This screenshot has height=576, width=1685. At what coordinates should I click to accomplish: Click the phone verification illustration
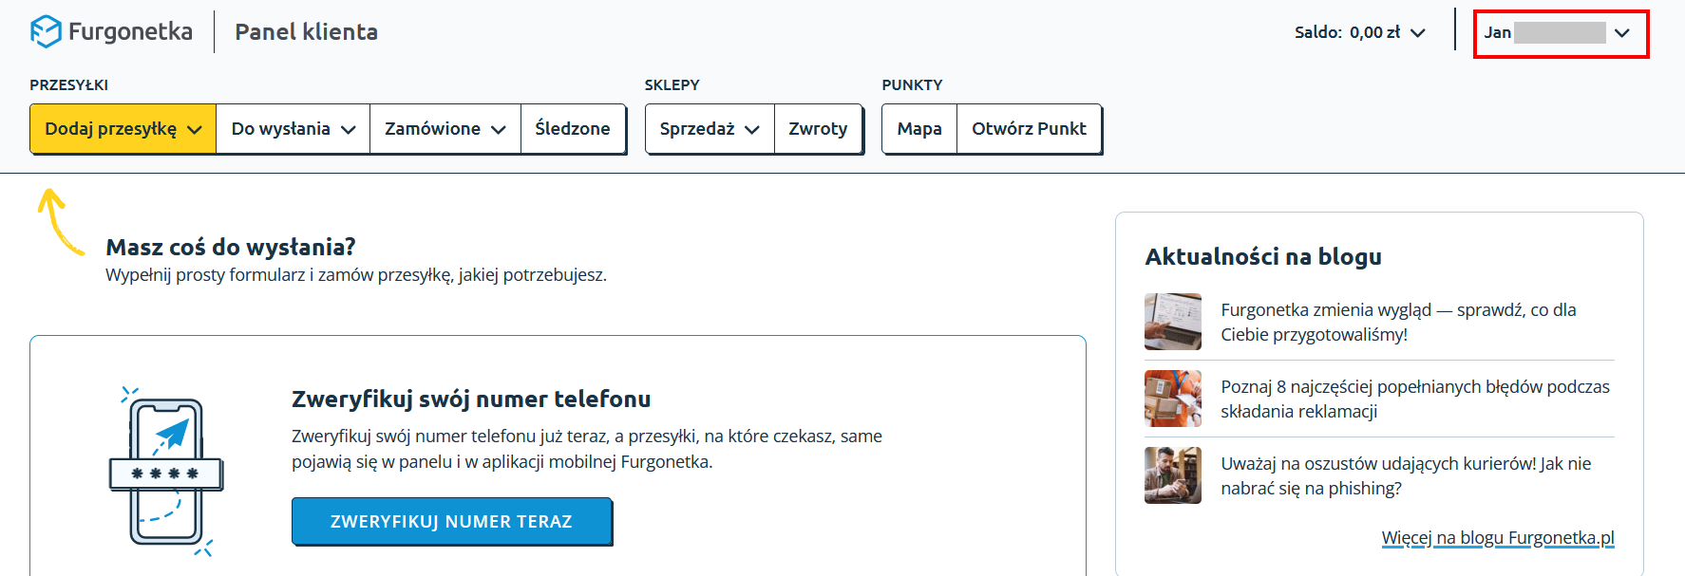click(166, 472)
